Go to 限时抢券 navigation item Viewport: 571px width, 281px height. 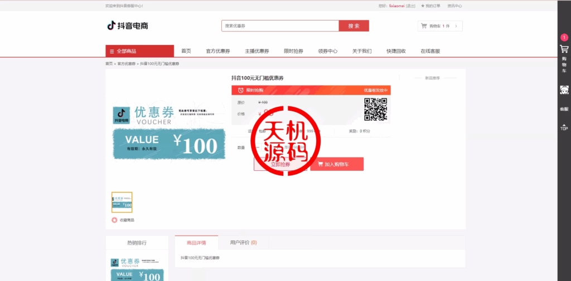point(293,51)
